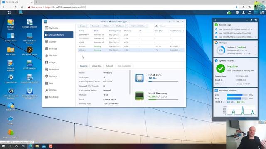Launch the Hyper Backup desktop icon
Image resolution: width=266 pixels, height=149 pixels.
(x=11, y=79)
